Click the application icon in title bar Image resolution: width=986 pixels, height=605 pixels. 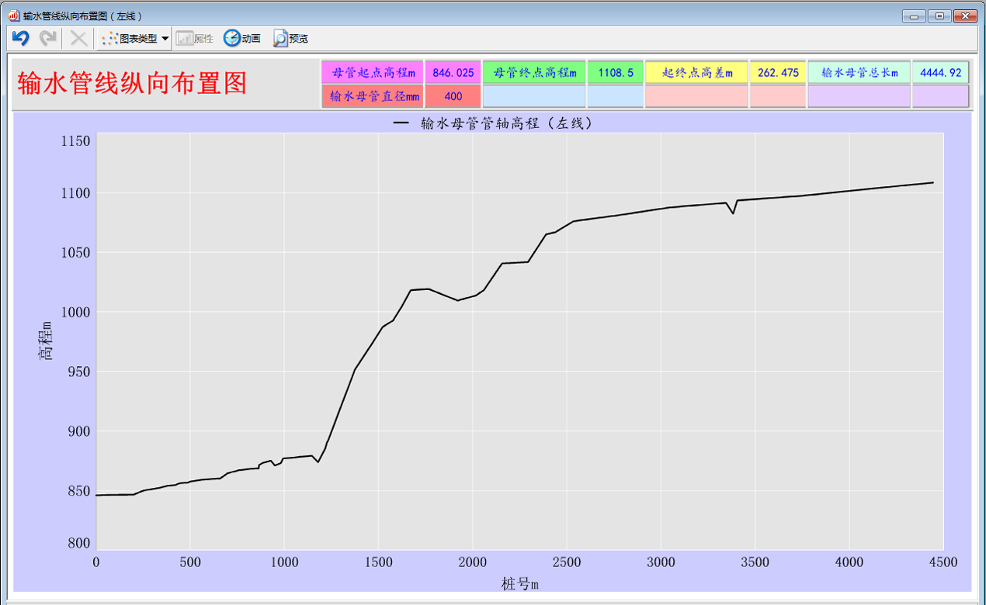tap(13, 16)
